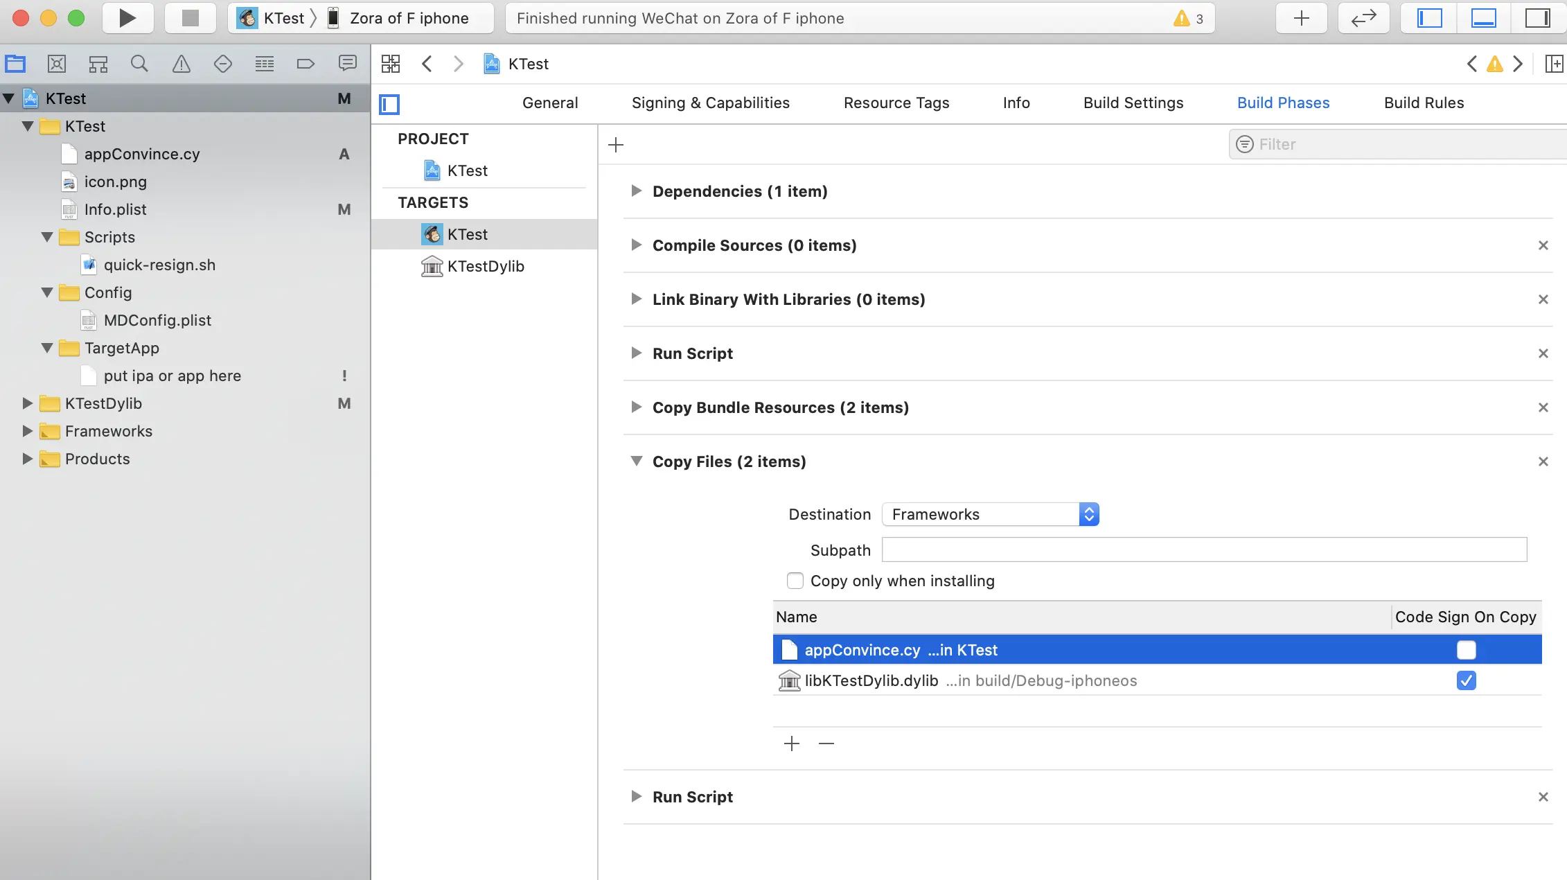1567x880 pixels.
Task: Click the Subpath text field
Action: [1204, 550]
